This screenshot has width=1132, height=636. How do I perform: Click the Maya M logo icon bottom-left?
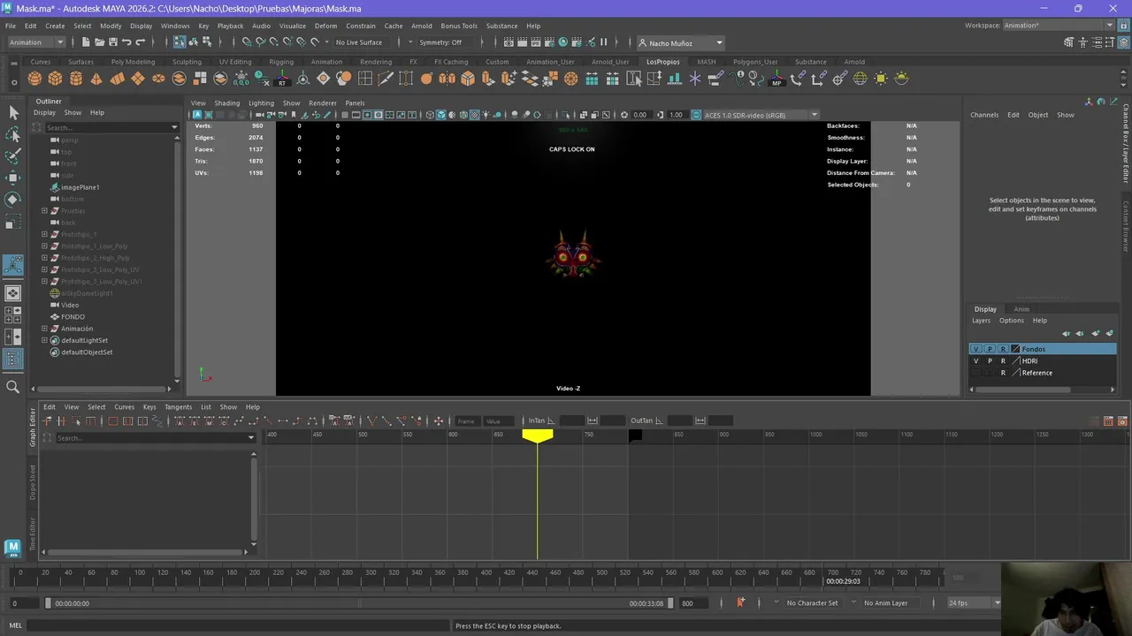click(13, 549)
